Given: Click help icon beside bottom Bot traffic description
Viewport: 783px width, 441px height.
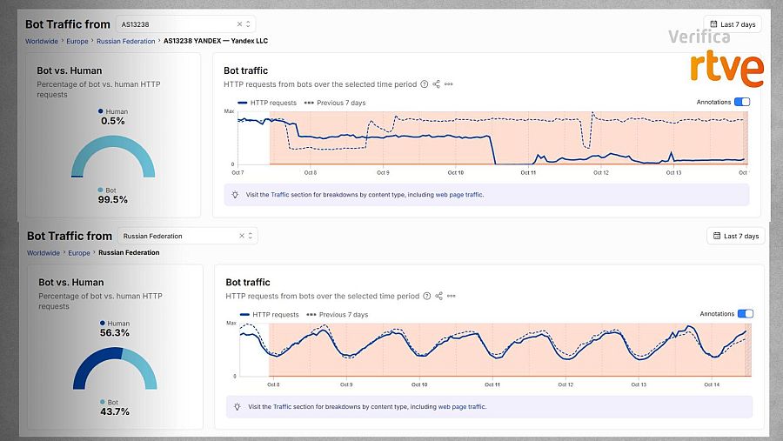Looking at the screenshot, I should pos(426,296).
